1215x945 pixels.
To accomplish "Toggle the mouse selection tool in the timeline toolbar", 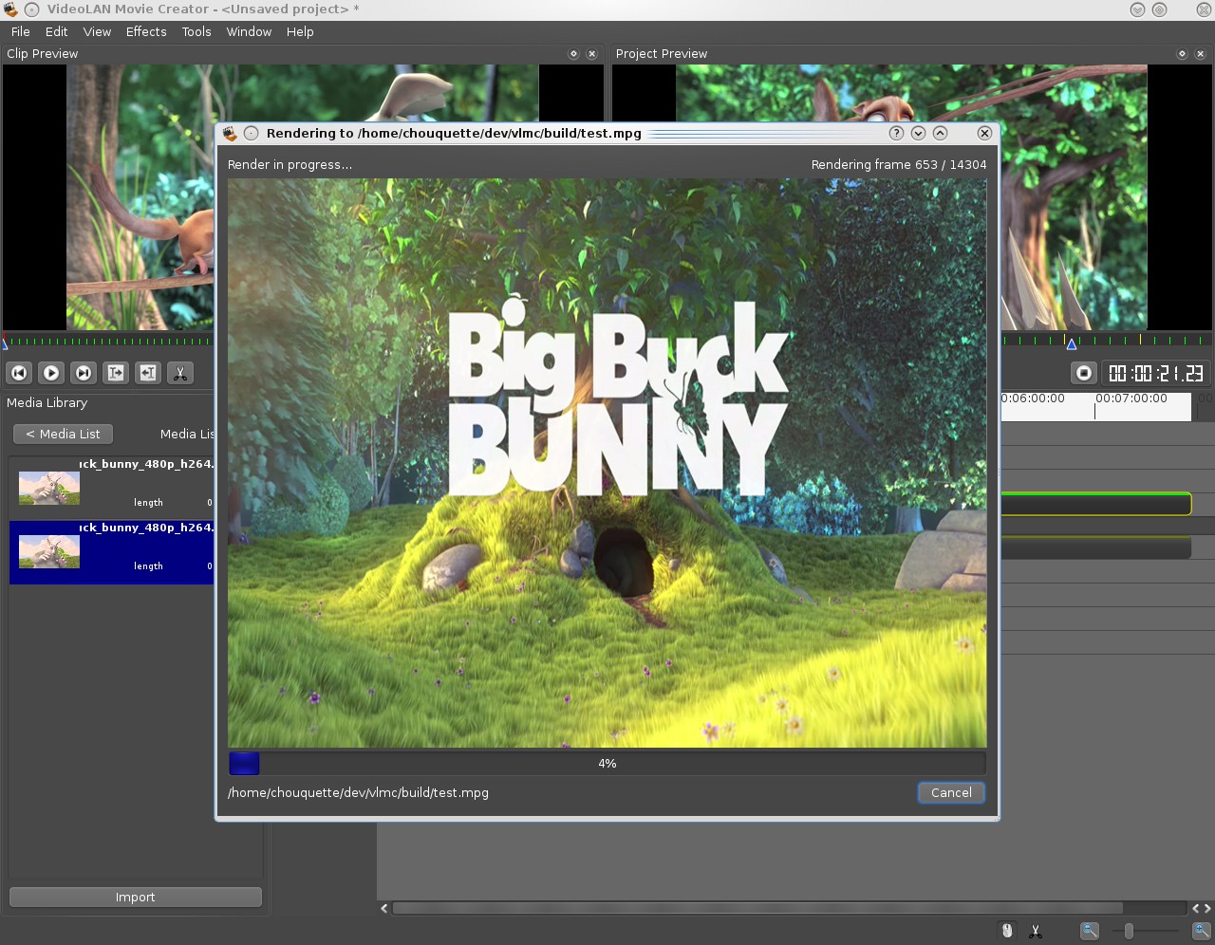I will tap(1006, 930).
